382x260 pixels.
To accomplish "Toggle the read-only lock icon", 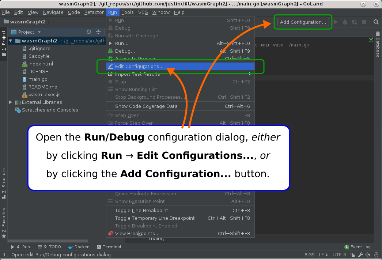I will pos(352,255).
